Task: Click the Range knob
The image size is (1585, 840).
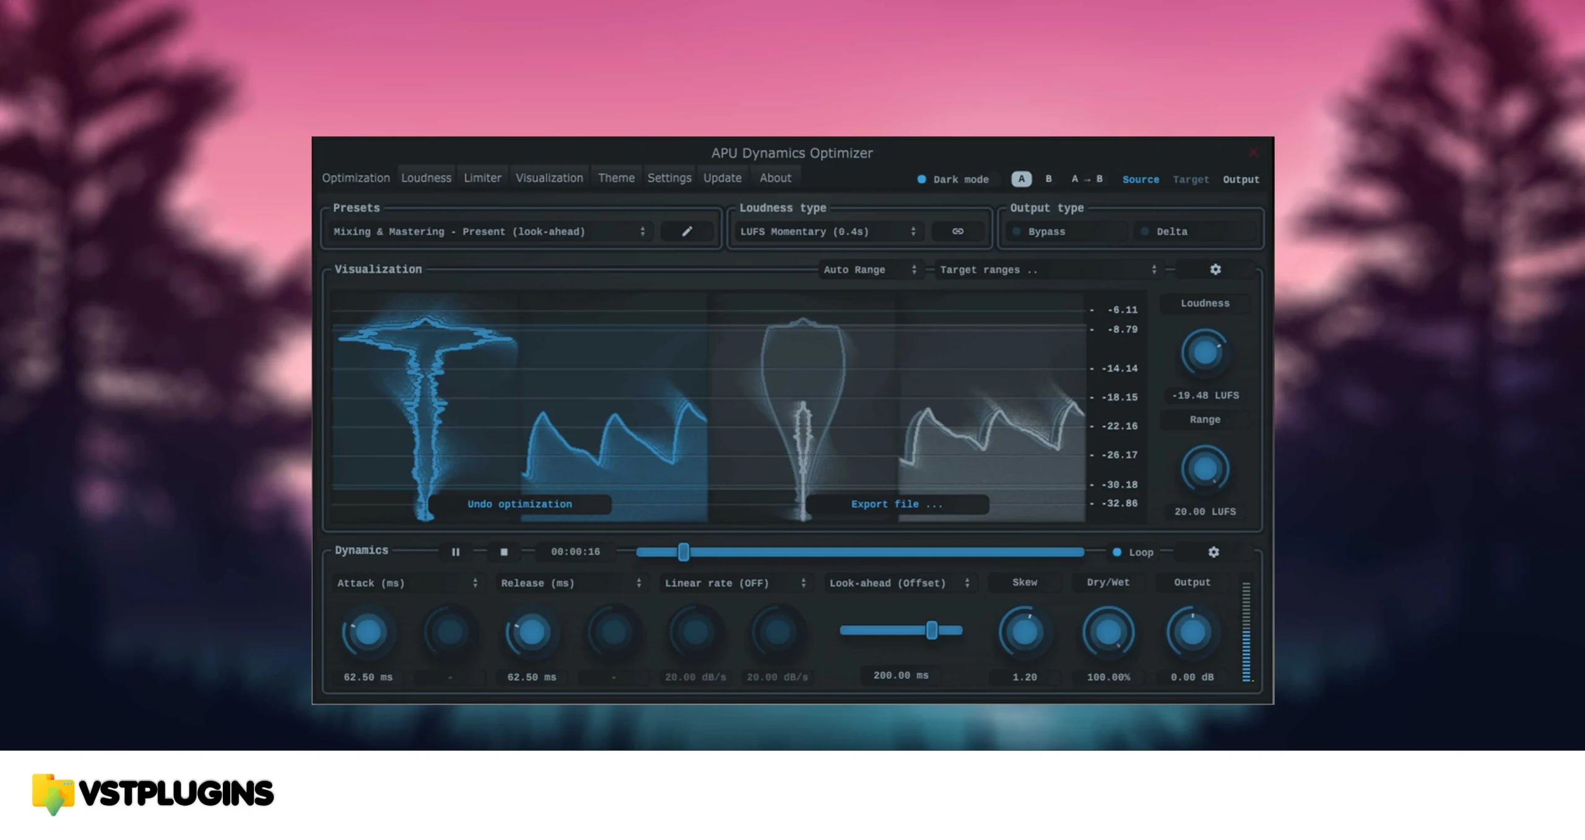Action: coord(1204,469)
